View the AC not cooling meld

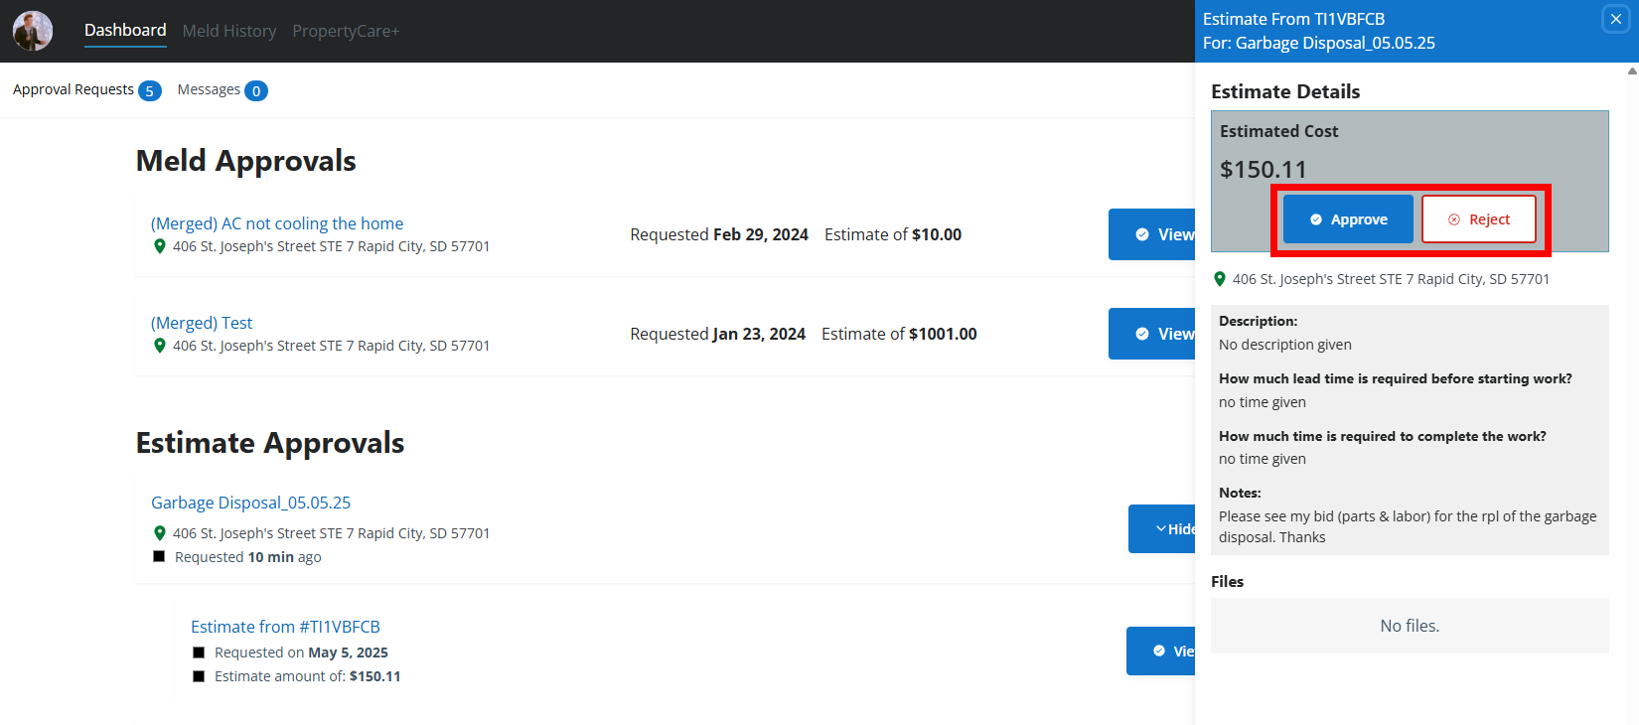[1153, 234]
